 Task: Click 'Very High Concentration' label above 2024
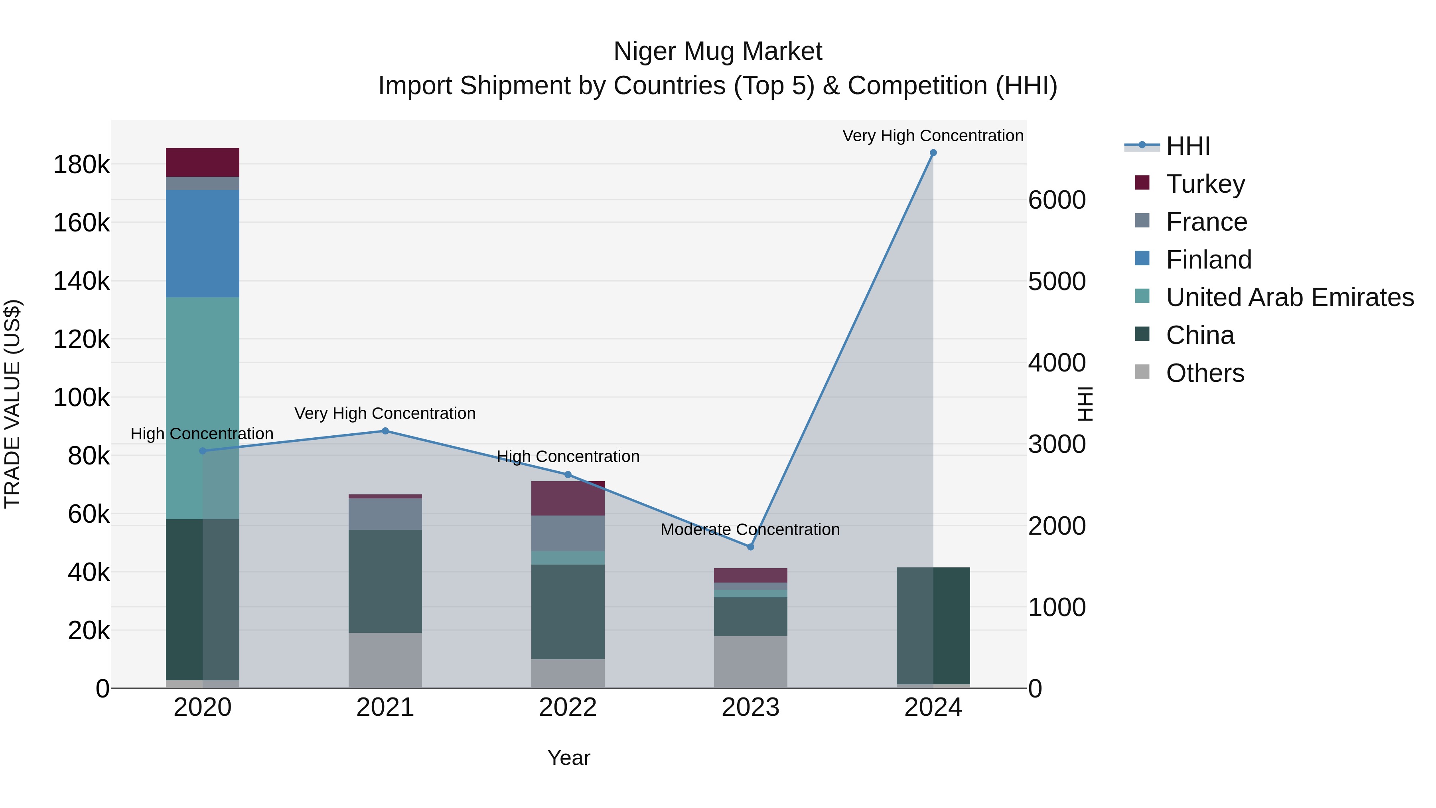click(933, 136)
